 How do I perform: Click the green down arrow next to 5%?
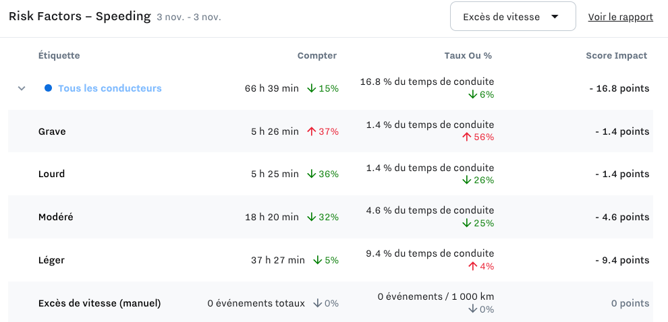(x=317, y=260)
